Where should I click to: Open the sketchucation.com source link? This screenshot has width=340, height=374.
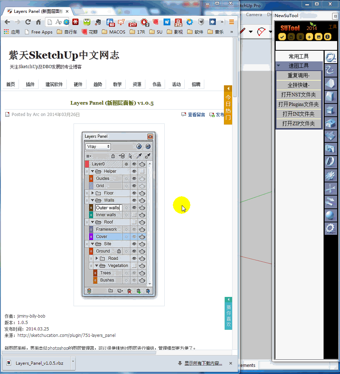(66, 335)
